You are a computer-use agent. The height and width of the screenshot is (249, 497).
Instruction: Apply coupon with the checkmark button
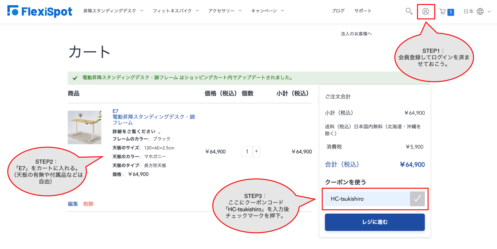(417, 199)
